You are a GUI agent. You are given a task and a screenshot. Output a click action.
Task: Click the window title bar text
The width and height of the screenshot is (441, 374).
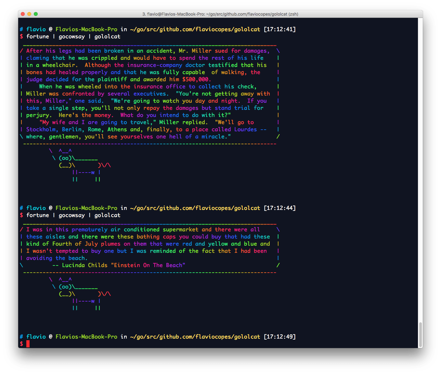click(x=220, y=14)
